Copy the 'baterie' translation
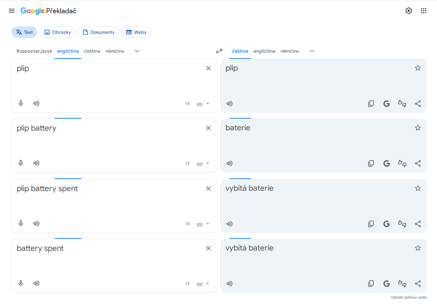Viewport: 437px width, 308px height. (x=371, y=163)
